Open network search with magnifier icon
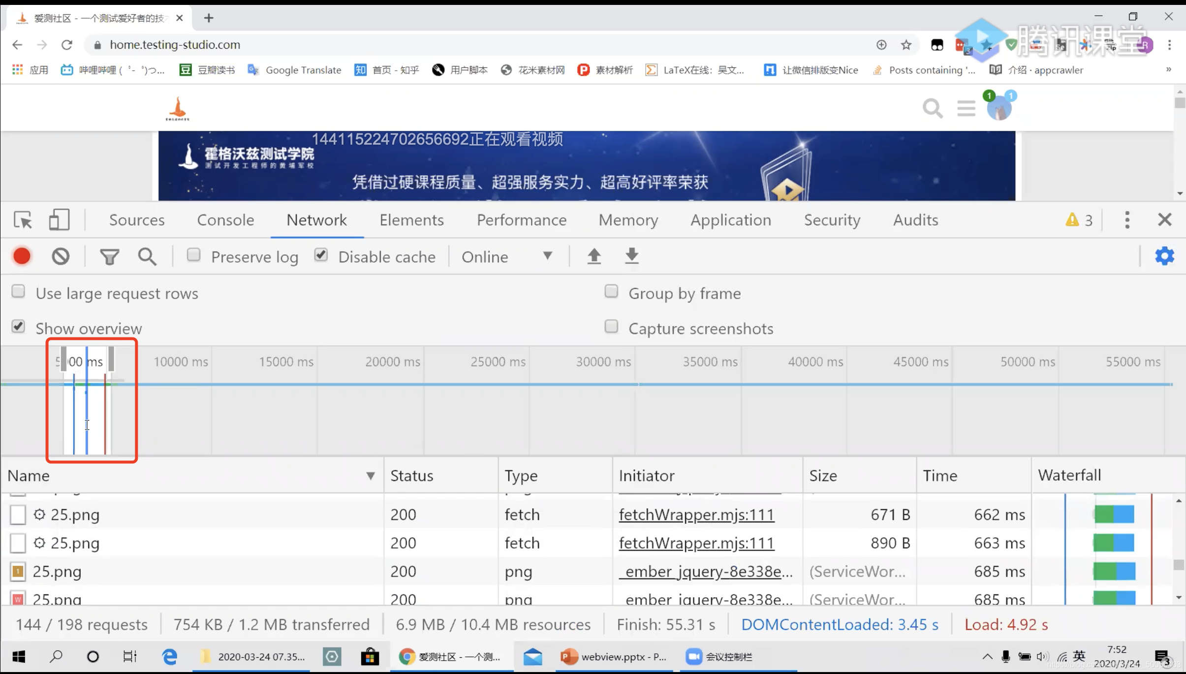This screenshot has width=1186, height=674. click(147, 256)
